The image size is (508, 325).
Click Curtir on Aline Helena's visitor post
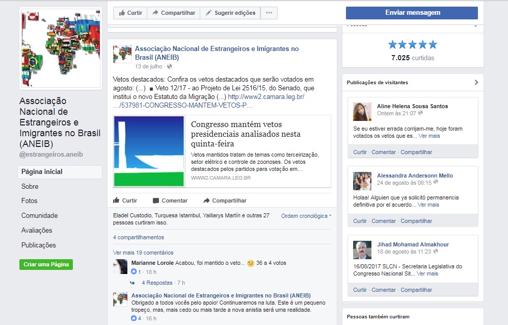[360, 152]
